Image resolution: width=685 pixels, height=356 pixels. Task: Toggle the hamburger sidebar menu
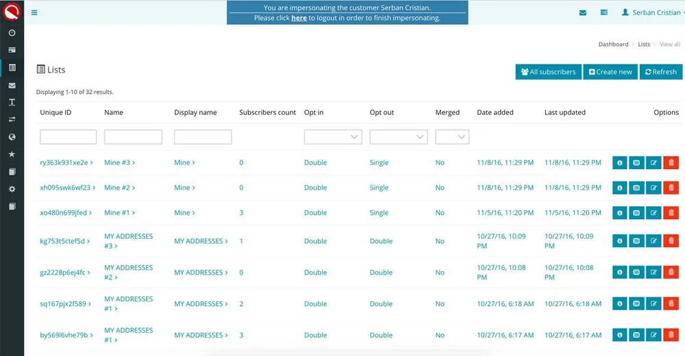pyautogui.click(x=34, y=13)
